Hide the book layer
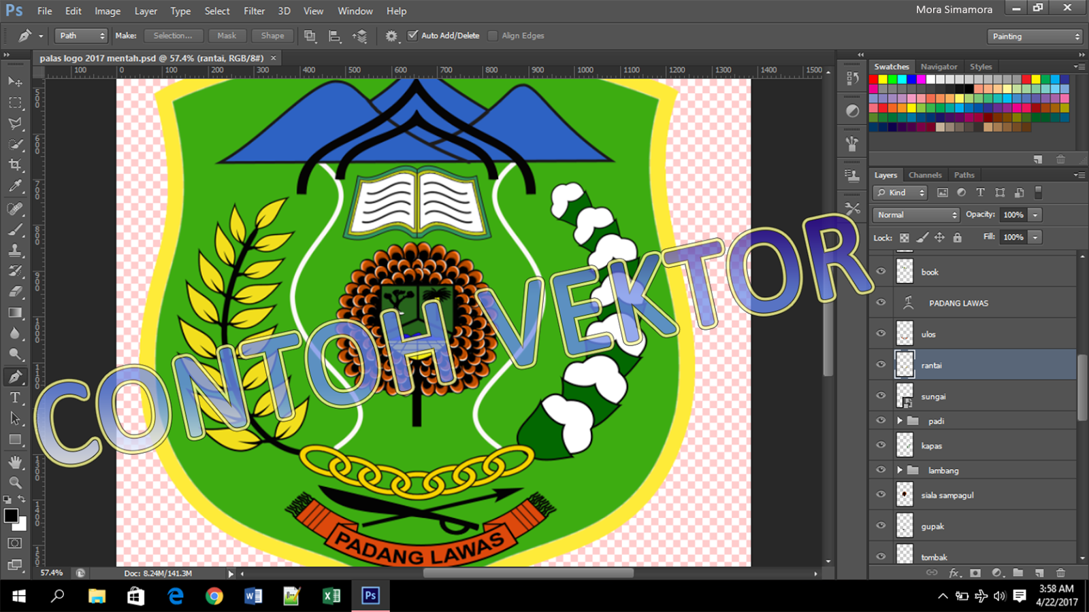Image resolution: width=1089 pixels, height=612 pixels. (x=881, y=271)
